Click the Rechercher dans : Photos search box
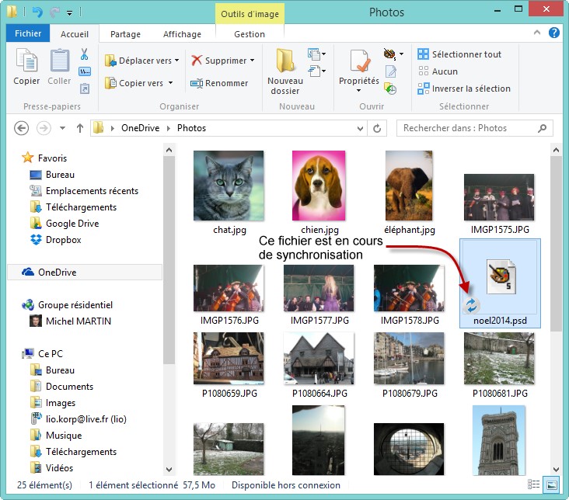Image resolution: width=569 pixels, height=500 pixels. [466, 128]
